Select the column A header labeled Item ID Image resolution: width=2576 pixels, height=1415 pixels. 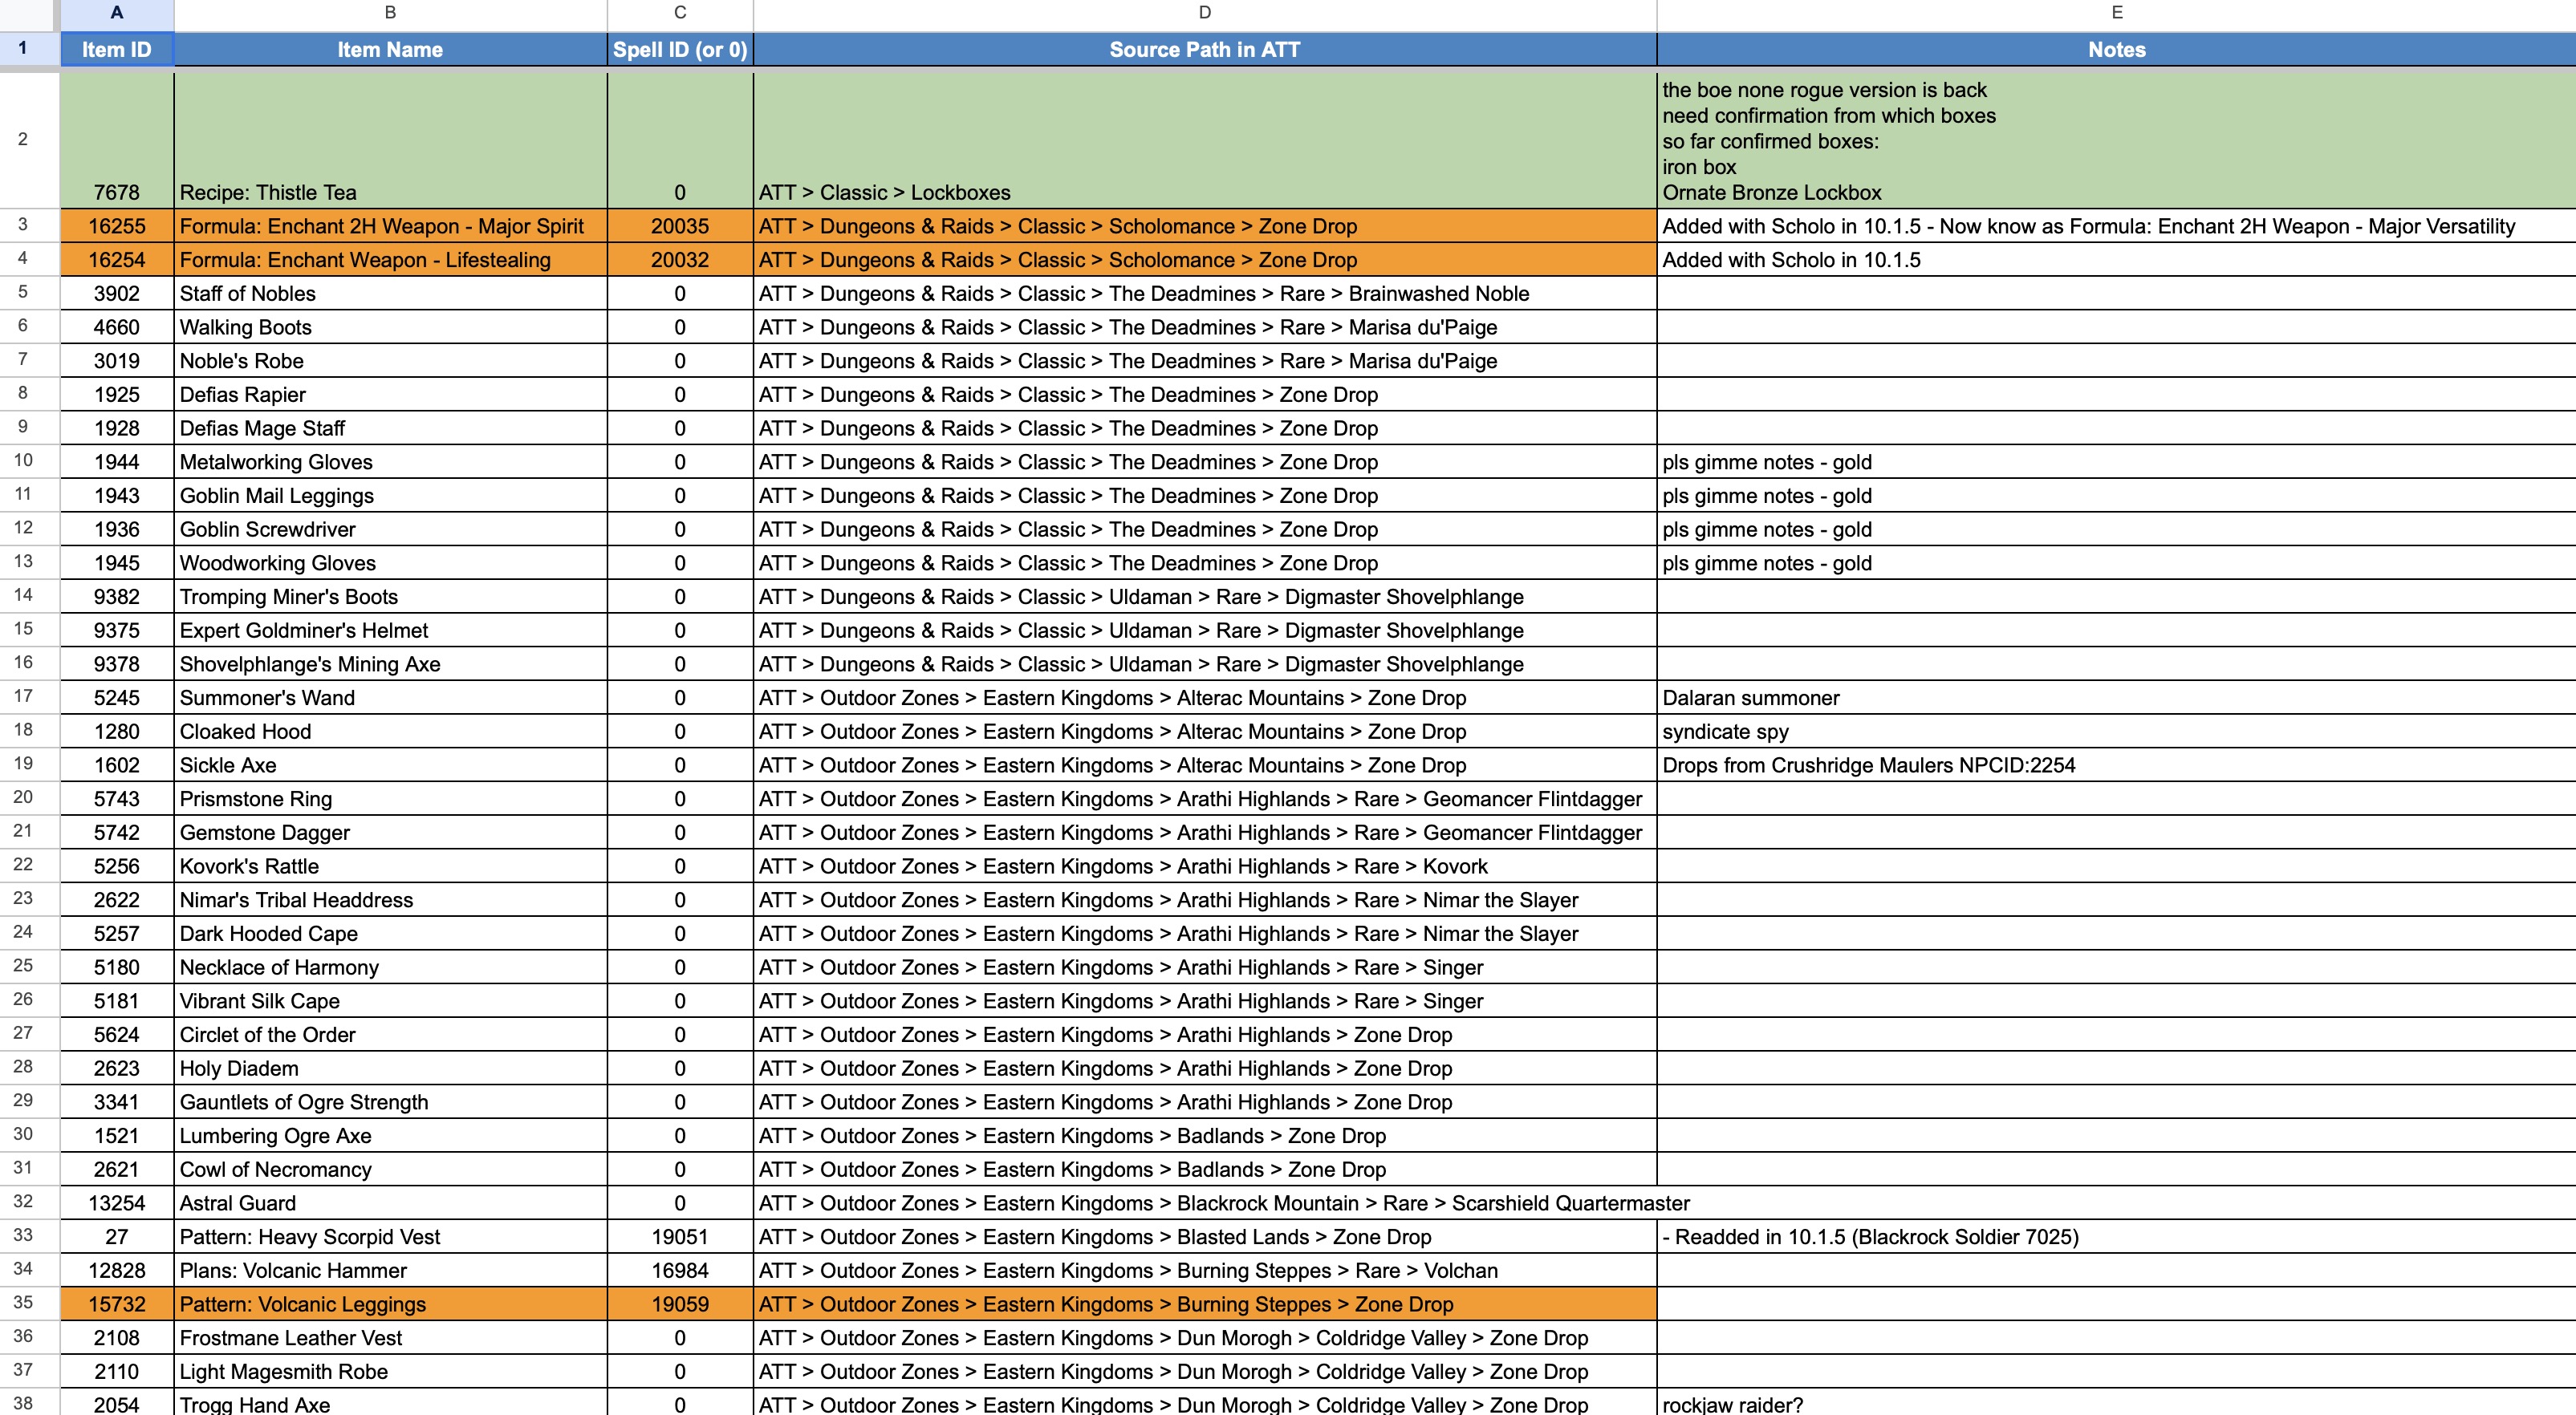(117, 13)
